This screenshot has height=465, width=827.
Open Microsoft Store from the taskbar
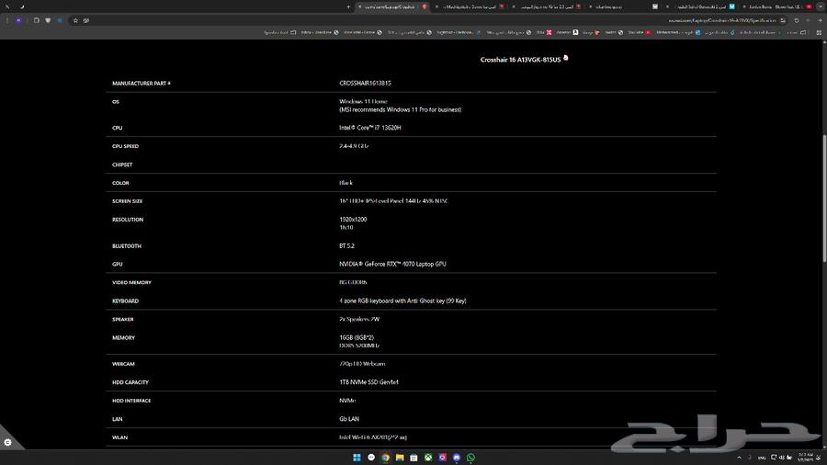(414, 457)
